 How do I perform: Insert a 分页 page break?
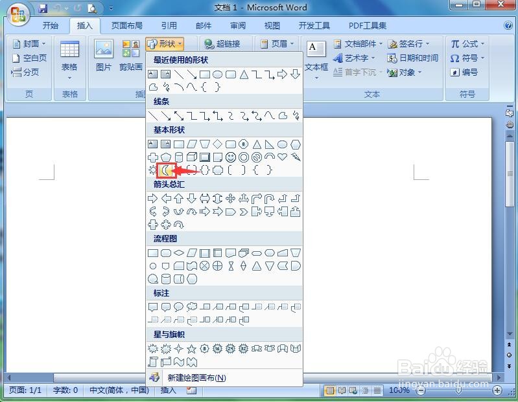tap(25, 72)
